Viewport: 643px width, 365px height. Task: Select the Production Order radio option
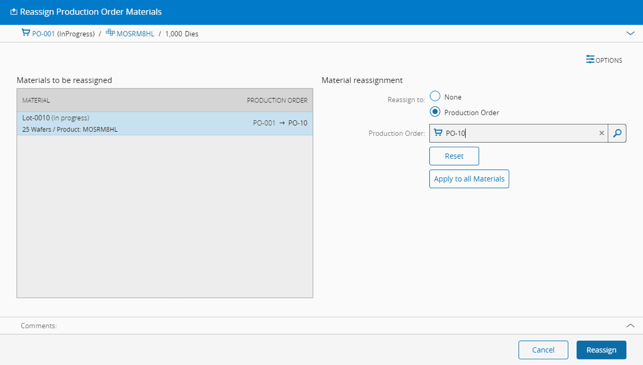point(435,112)
